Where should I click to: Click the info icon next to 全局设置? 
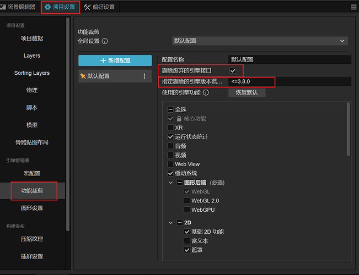coord(105,41)
